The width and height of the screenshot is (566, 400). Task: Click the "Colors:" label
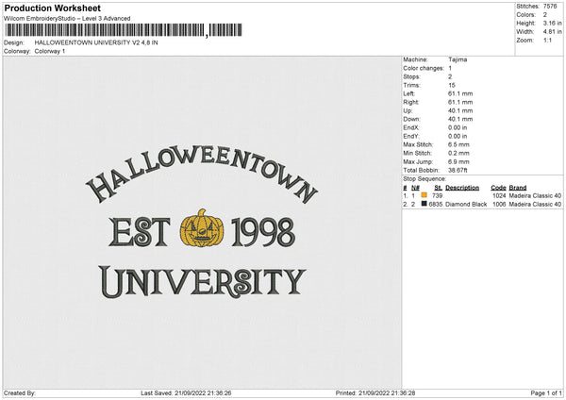525,15
